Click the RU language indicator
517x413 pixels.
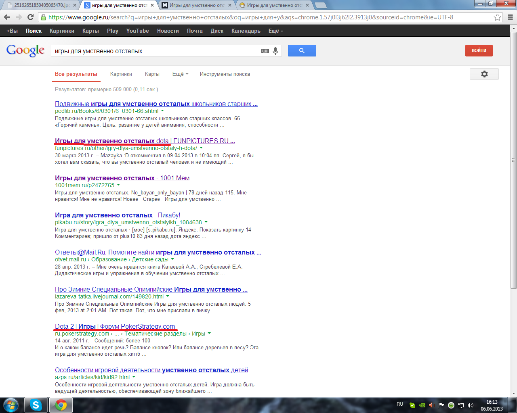click(400, 404)
